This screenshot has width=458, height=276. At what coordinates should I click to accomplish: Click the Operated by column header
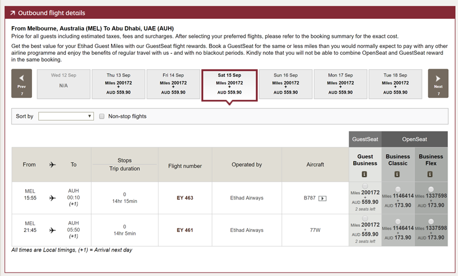(x=247, y=165)
